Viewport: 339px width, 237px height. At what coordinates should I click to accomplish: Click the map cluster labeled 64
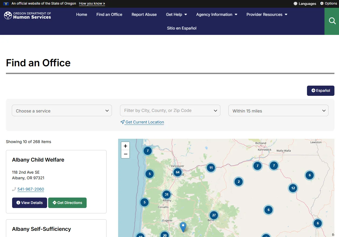click(x=178, y=172)
